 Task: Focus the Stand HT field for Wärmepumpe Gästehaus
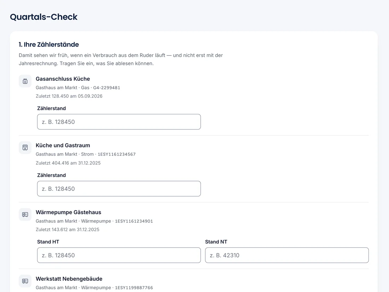pos(119,255)
